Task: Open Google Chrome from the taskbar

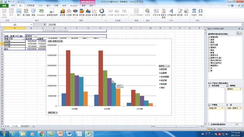Action: coord(42,134)
